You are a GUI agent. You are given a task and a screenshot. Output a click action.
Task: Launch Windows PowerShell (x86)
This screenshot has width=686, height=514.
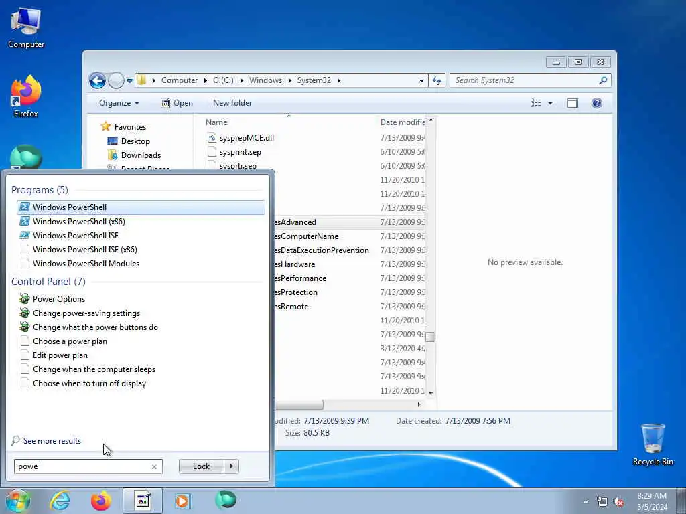pyautogui.click(x=141, y=221)
